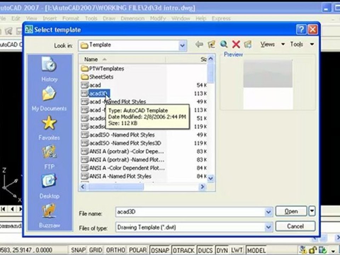Select ANSI A (portrait) -Named Plot template
The height and width of the screenshot is (255, 340).
[123, 160]
